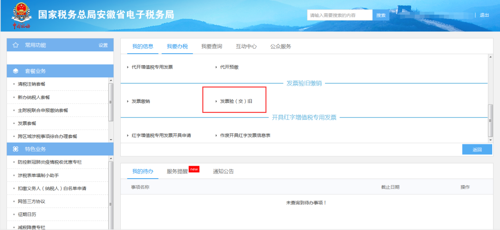Click 退出 to log out
The width and height of the screenshot is (500, 230).
(484, 15)
